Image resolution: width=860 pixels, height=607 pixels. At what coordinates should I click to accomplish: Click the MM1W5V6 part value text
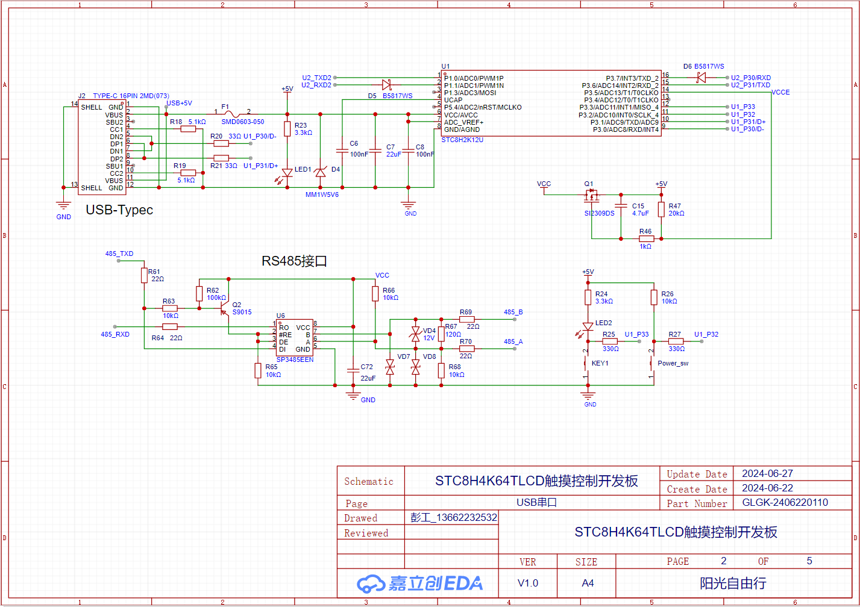click(322, 195)
